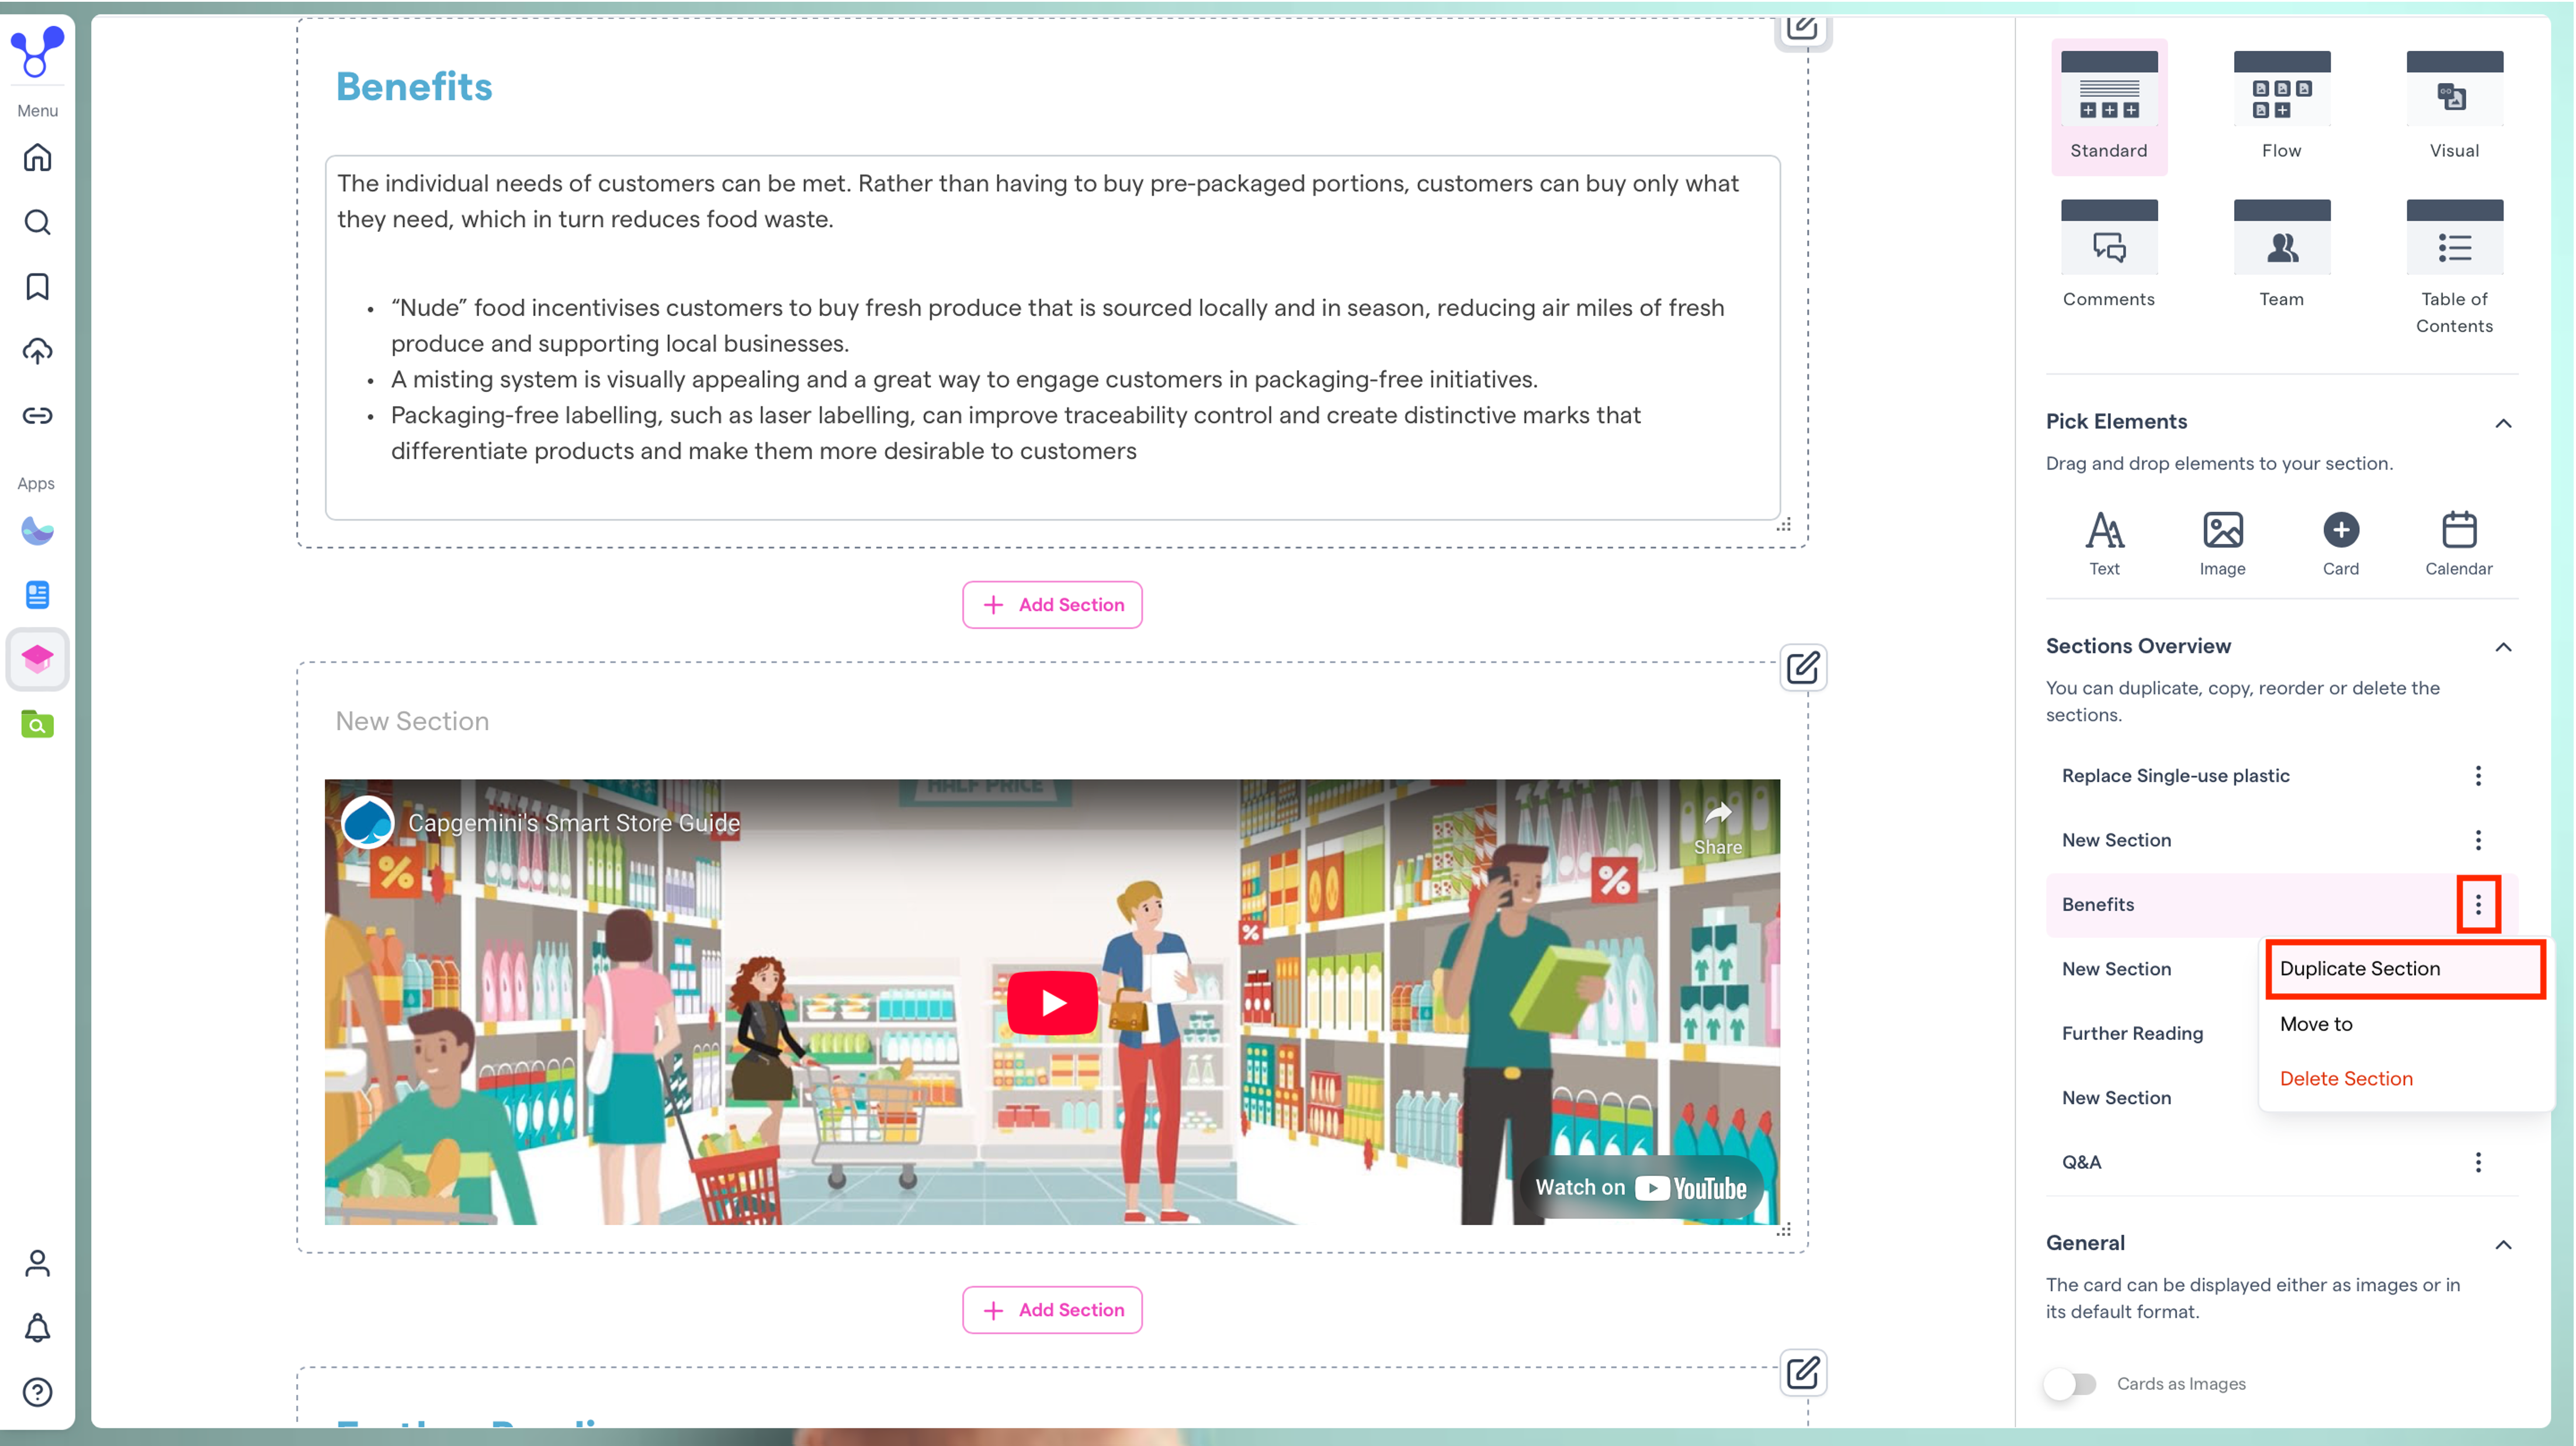
Task: Select Replace Single-use plastic in overview
Action: 2175,776
